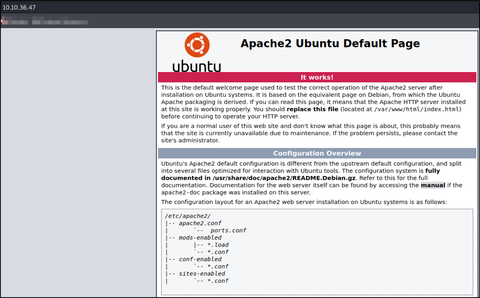The width and height of the screenshot is (480, 298).
Task: Click conf-enabled in the config tree
Action: [x=200, y=259]
